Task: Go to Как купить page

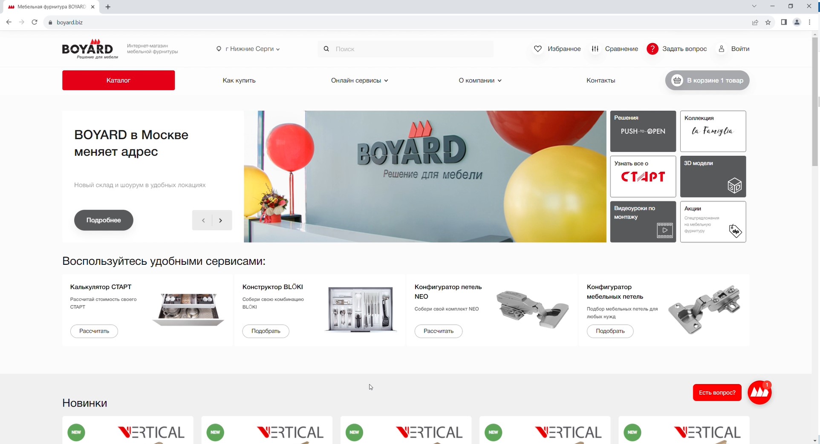Action: coord(239,80)
